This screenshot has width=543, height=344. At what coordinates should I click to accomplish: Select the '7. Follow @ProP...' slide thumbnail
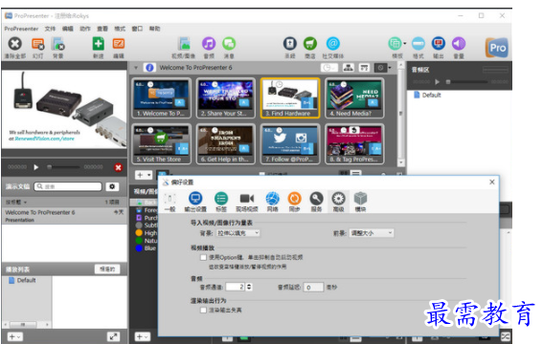pos(290,144)
